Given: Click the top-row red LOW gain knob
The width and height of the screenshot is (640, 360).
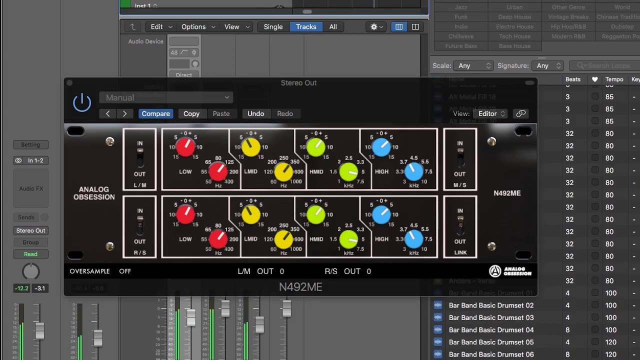Looking at the screenshot, I should (185, 147).
